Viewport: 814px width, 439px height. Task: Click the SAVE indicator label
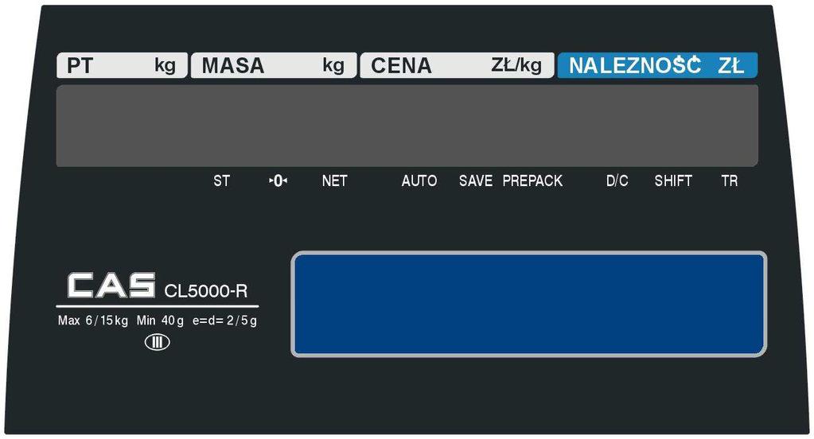click(476, 181)
